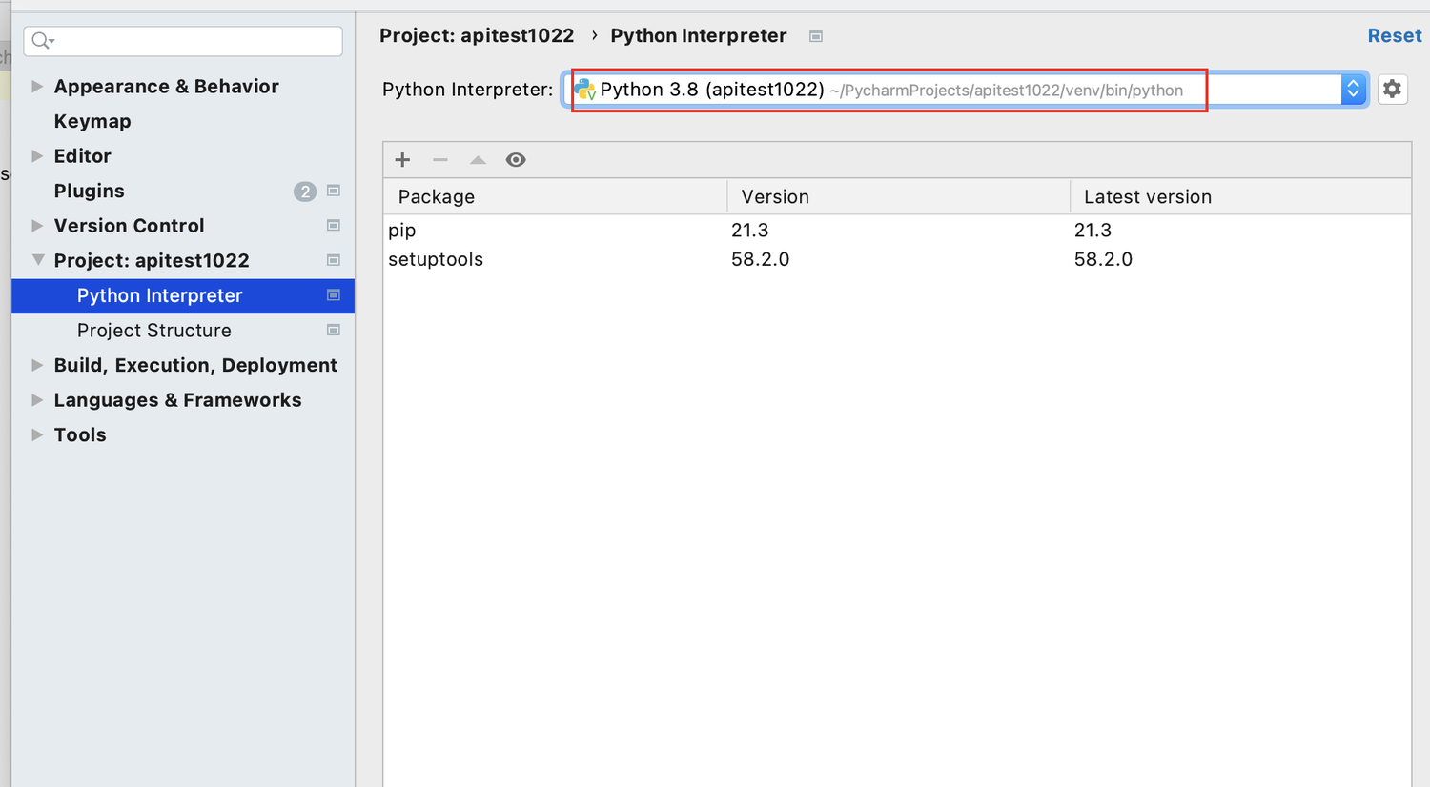Expand the Appearance & Behavior section

37,86
